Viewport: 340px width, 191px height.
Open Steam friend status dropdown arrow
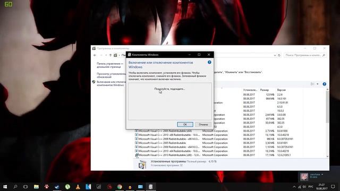(x=322, y=175)
